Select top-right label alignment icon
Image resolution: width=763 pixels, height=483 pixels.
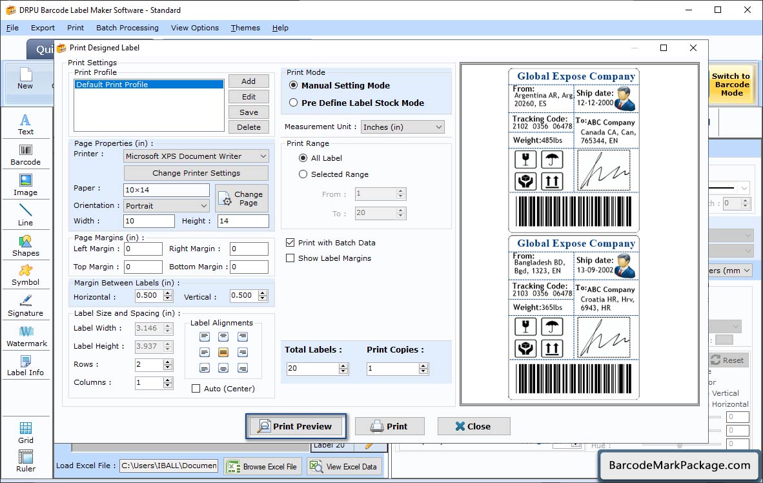242,336
